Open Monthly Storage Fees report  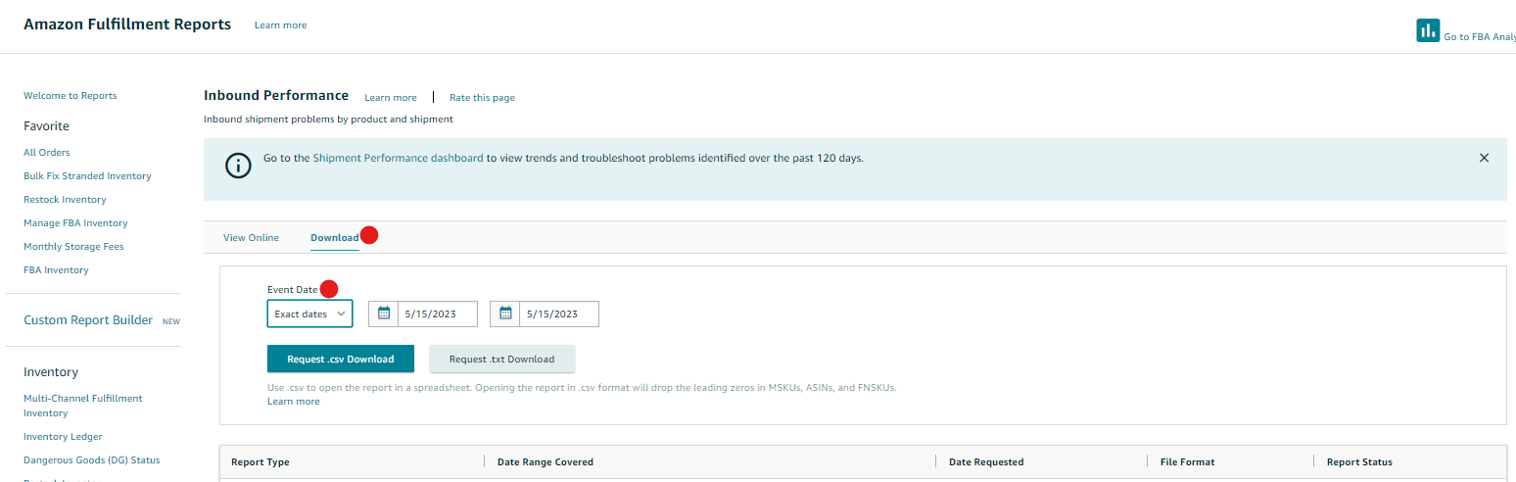pyautogui.click(x=73, y=247)
